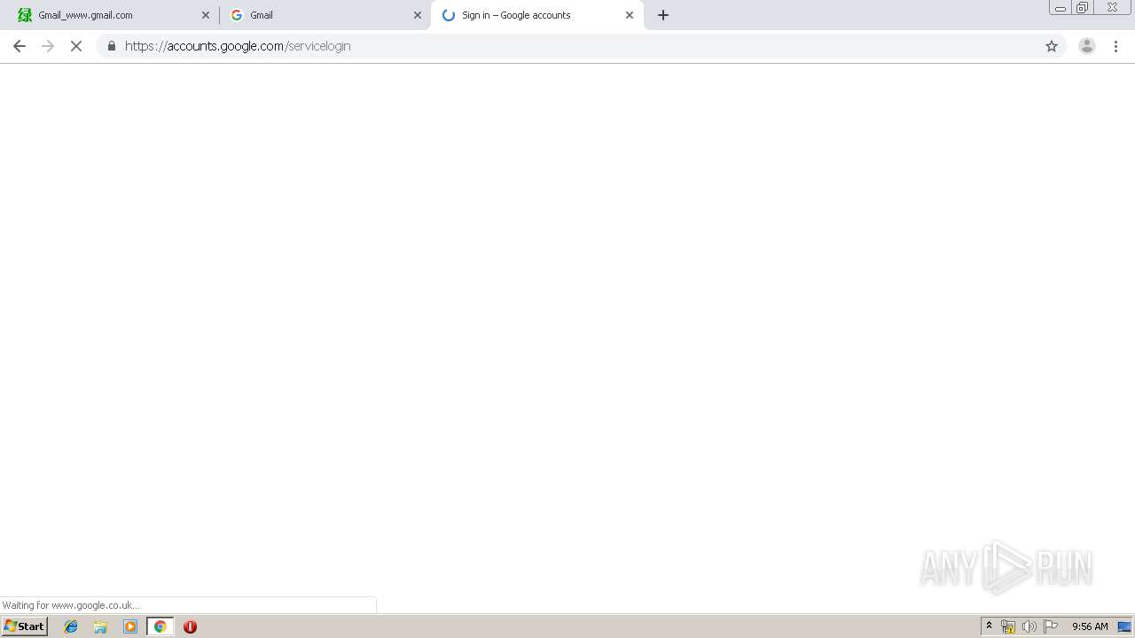This screenshot has width=1135, height=638.
Task: Click the forward navigation arrow
Action: (48, 46)
